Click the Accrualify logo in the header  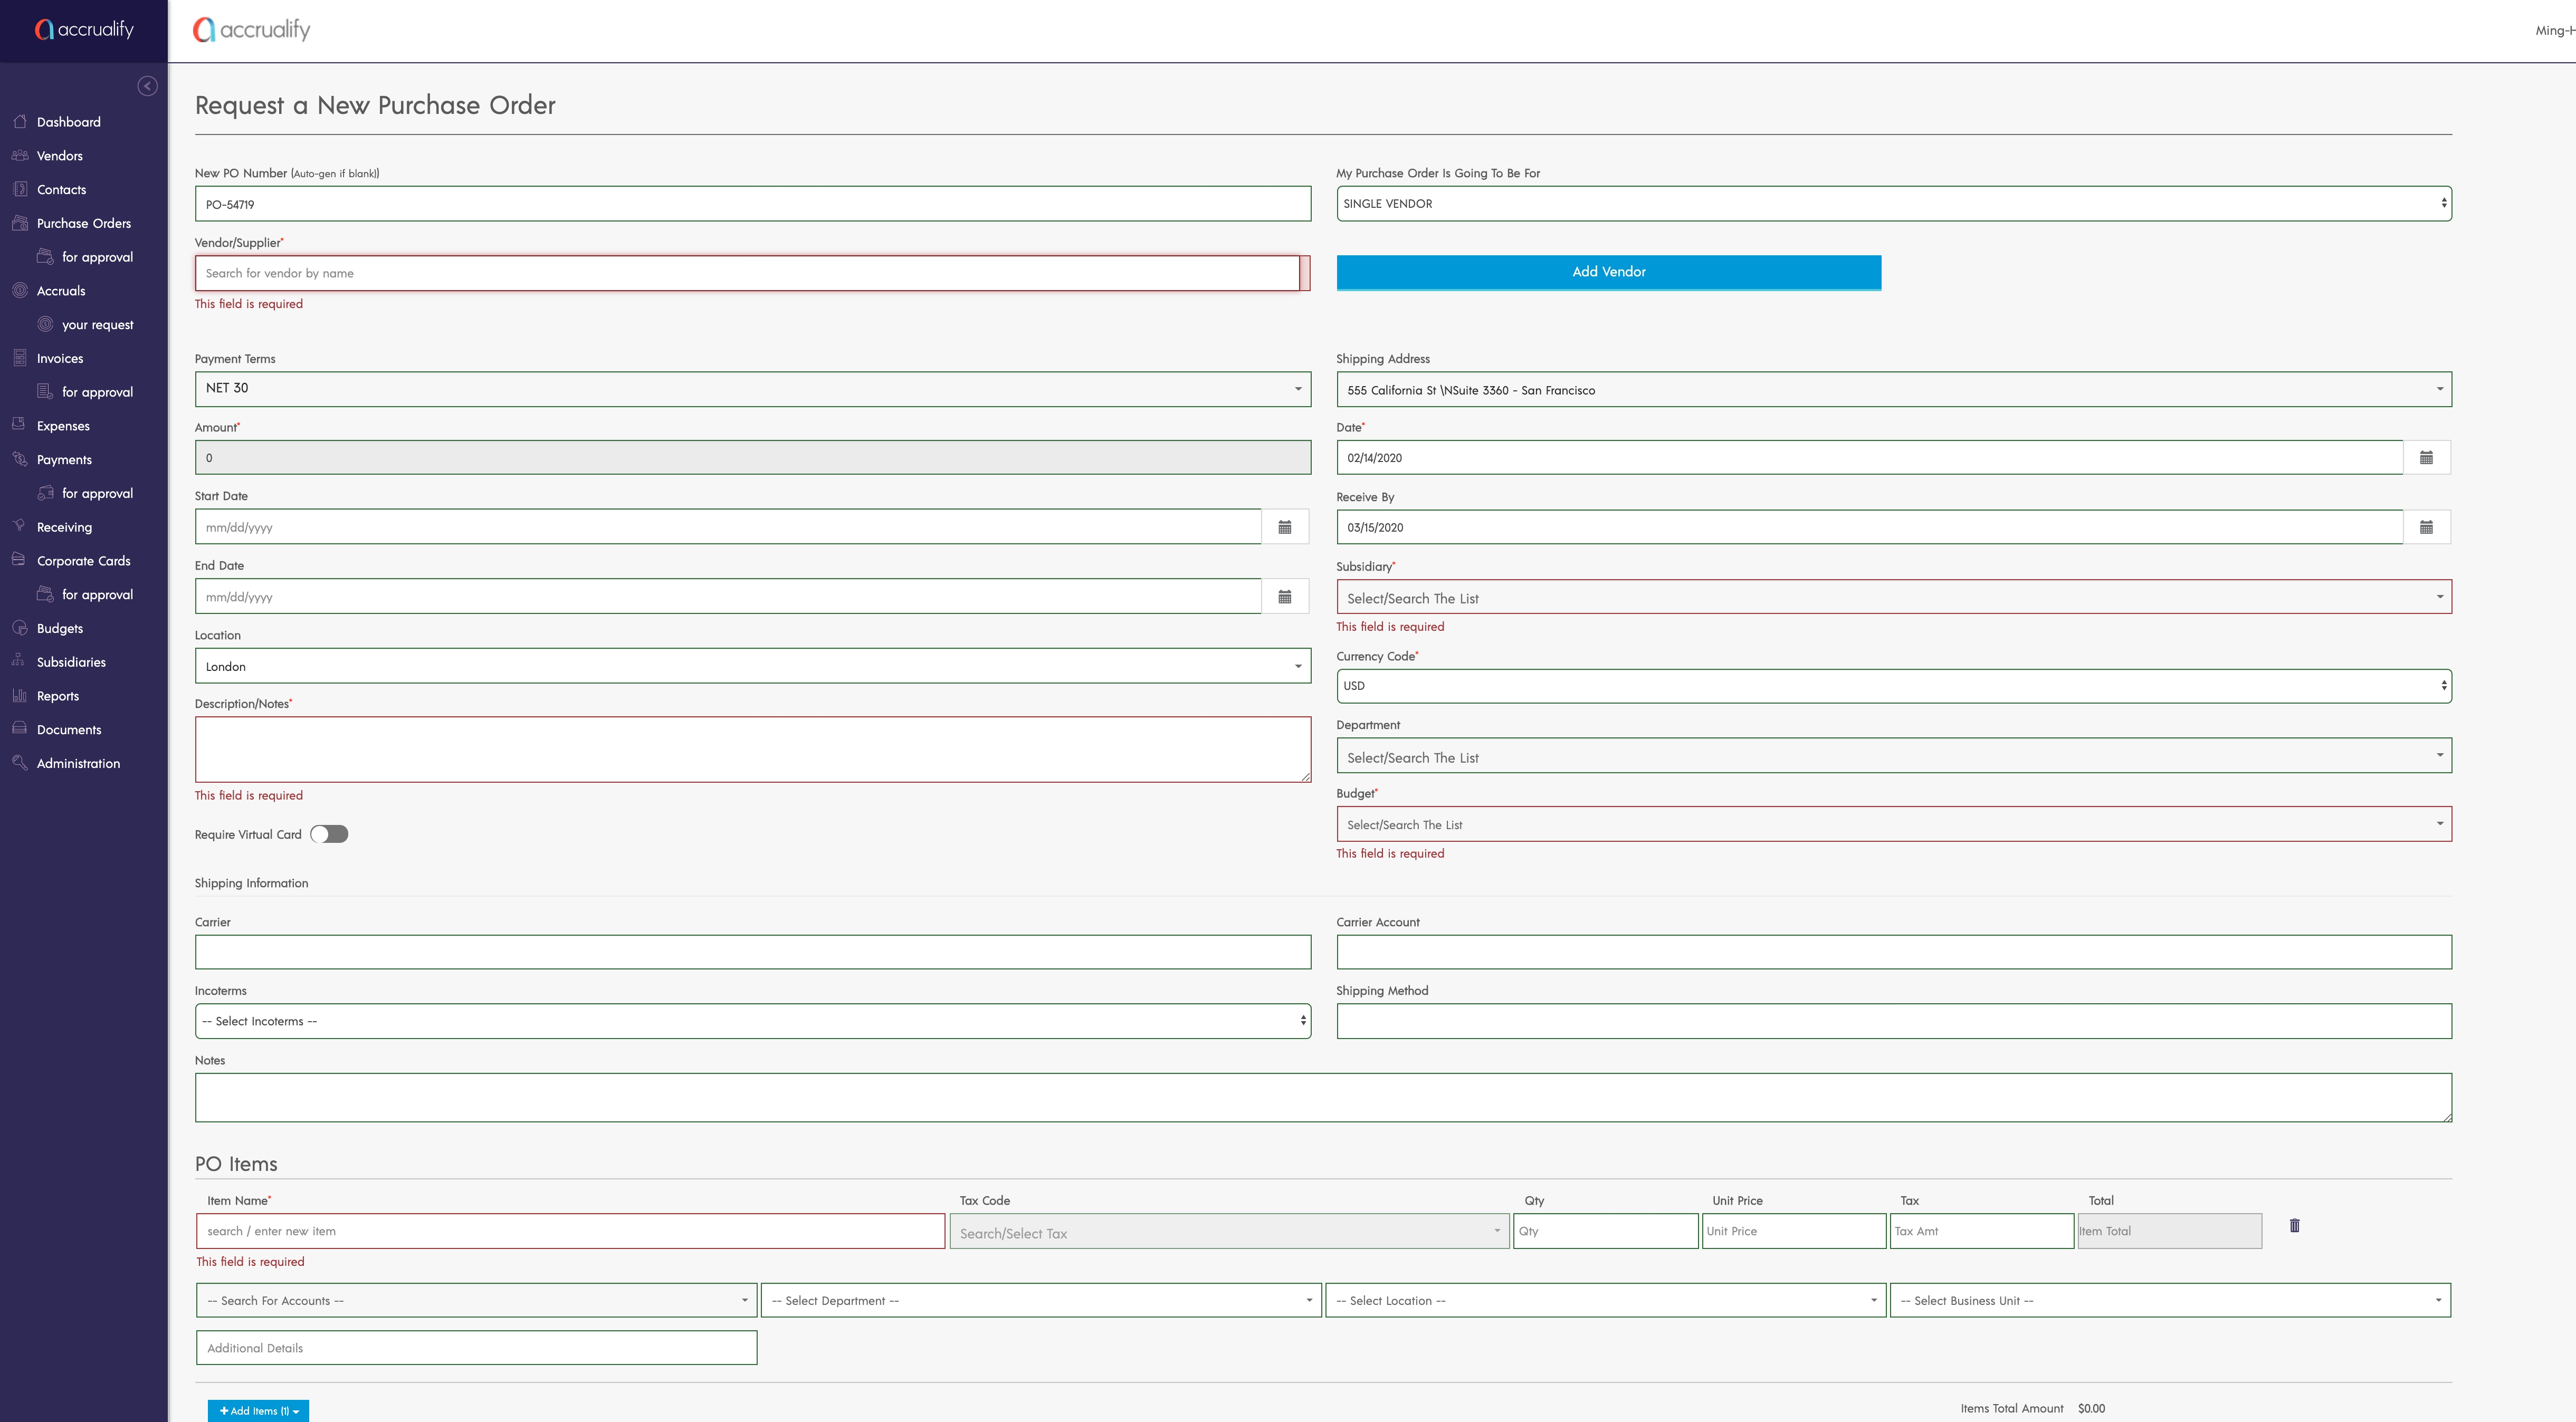click(x=252, y=30)
